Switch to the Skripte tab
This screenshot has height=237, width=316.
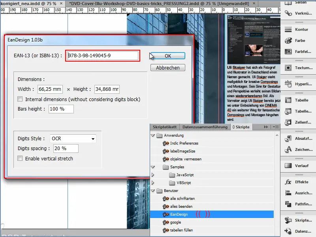pos(241,127)
